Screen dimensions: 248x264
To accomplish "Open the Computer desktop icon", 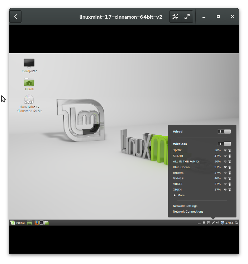I will 29,66.
